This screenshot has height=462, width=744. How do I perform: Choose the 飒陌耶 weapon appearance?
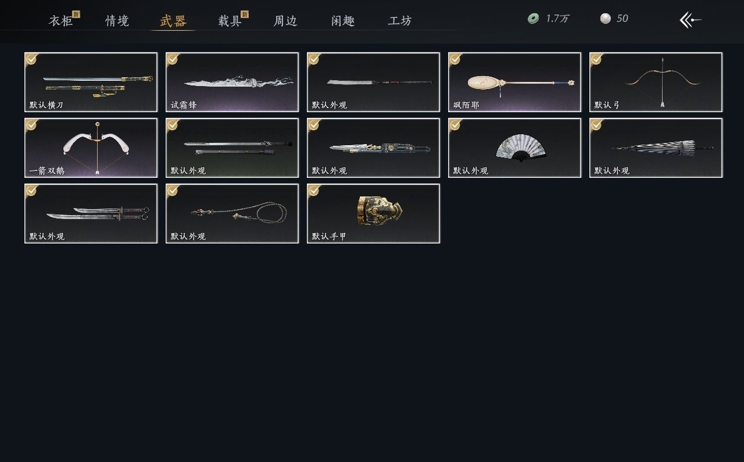(514, 82)
